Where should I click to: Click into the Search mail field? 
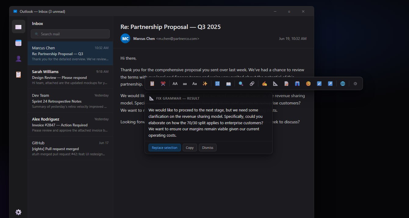(x=70, y=34)
